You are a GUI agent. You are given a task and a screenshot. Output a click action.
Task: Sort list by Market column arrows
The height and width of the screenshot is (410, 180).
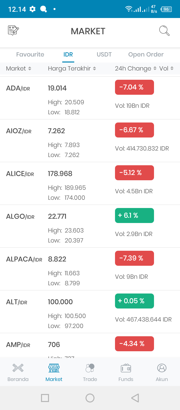pyautogui.click(x=29, y=68)
